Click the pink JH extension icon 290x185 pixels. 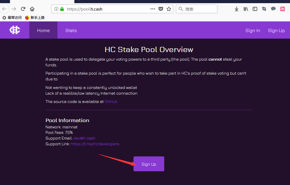click(x=283, y=9)
